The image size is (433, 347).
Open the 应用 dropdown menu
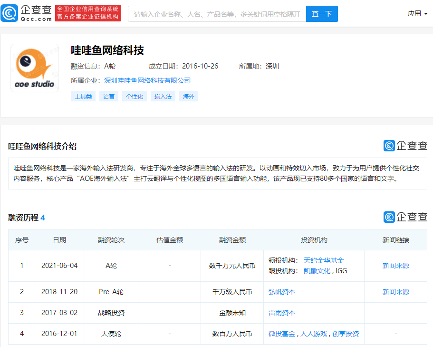(417, 13)
